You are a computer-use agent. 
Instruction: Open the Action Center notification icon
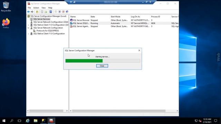point(215,121)
